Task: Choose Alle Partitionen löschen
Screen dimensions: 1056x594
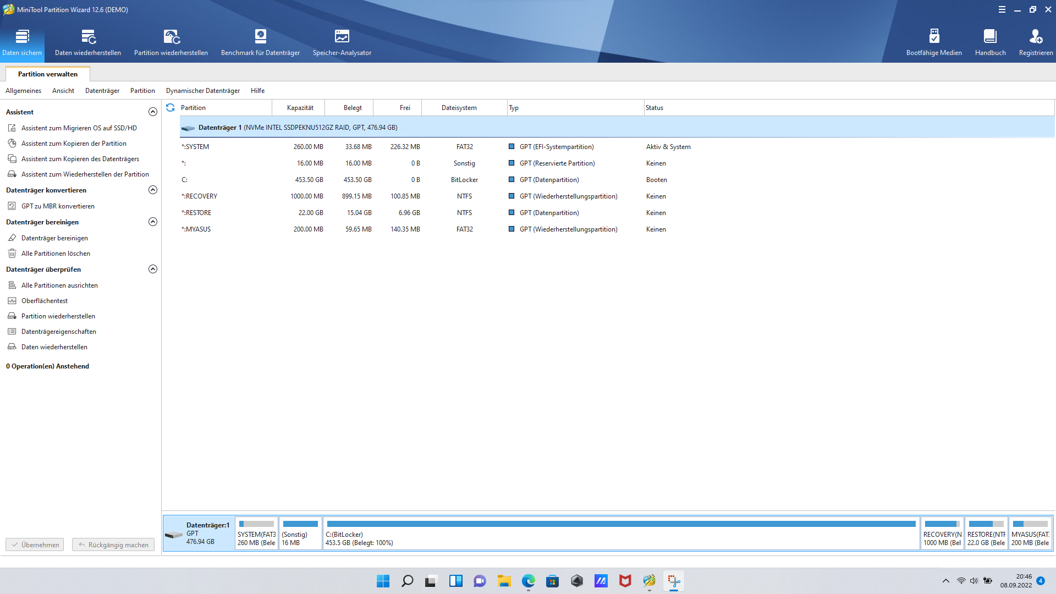Action: coord(56,253)
